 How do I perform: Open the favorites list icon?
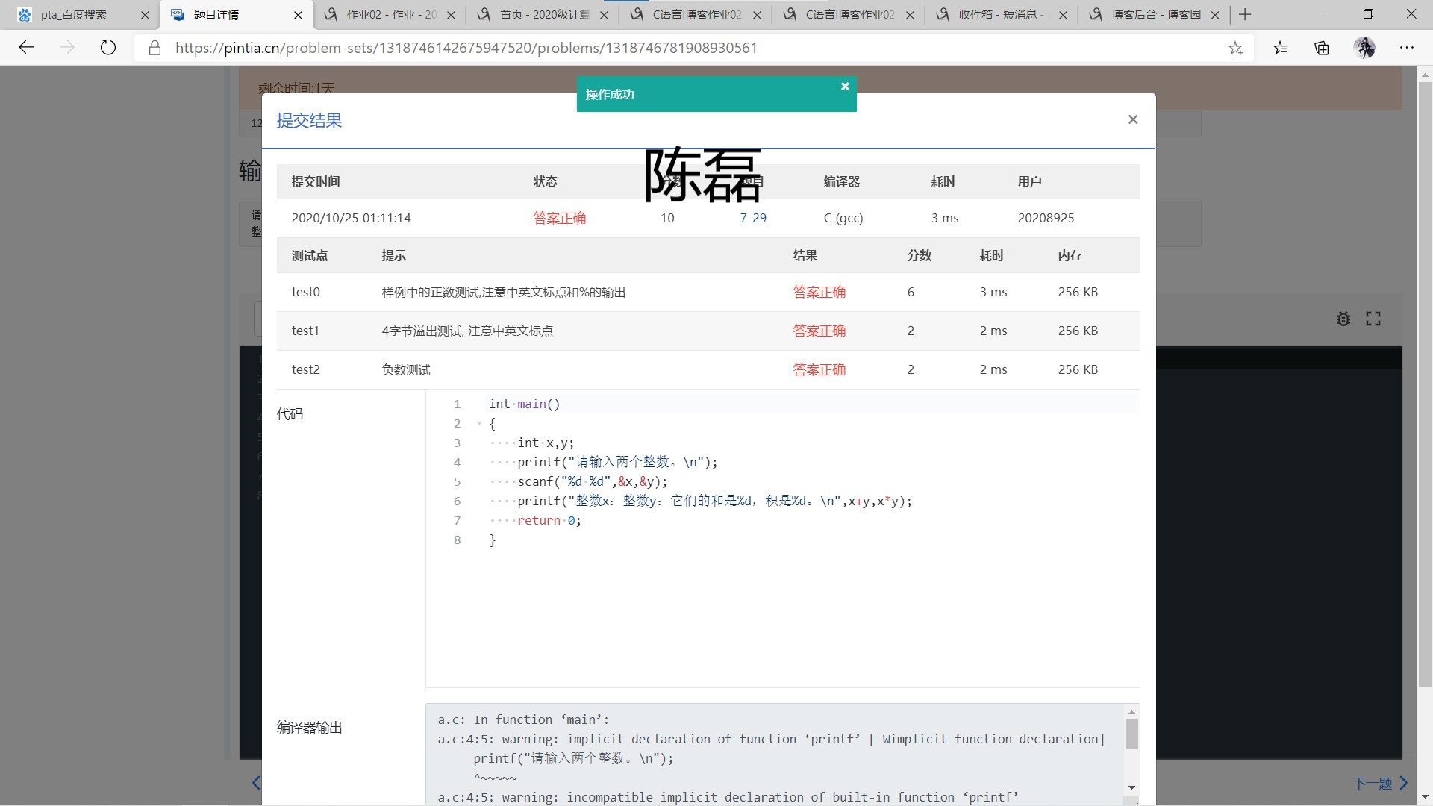coord(1281,49)
